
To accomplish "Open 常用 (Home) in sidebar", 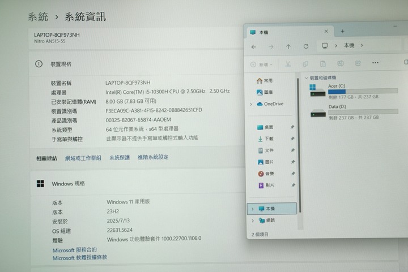I will (265, 81).
